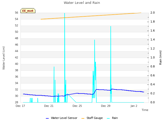This screenshot has width=164, height=123.
Task: Click the Rain legend entry
Action: 112,118
